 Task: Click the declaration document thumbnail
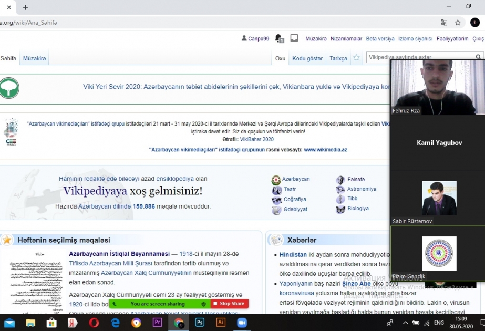[36, 282]
